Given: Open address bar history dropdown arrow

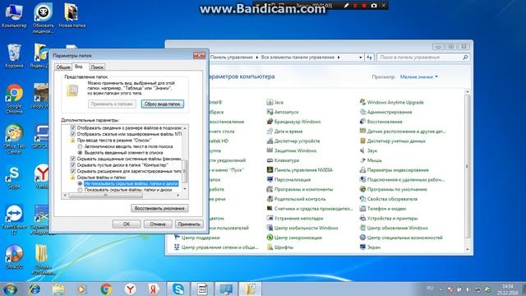Looking at the screenshot, I should 361,58.
